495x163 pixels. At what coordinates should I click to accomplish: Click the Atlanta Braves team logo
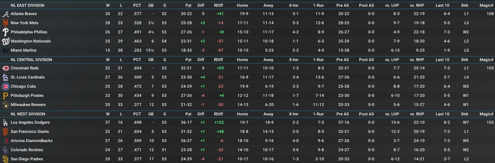point(5,14)
